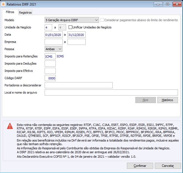183x173 pixels.
Task: Click the line starting 'A DIRF 2021 relativa'
Action: tap(73, 152)
